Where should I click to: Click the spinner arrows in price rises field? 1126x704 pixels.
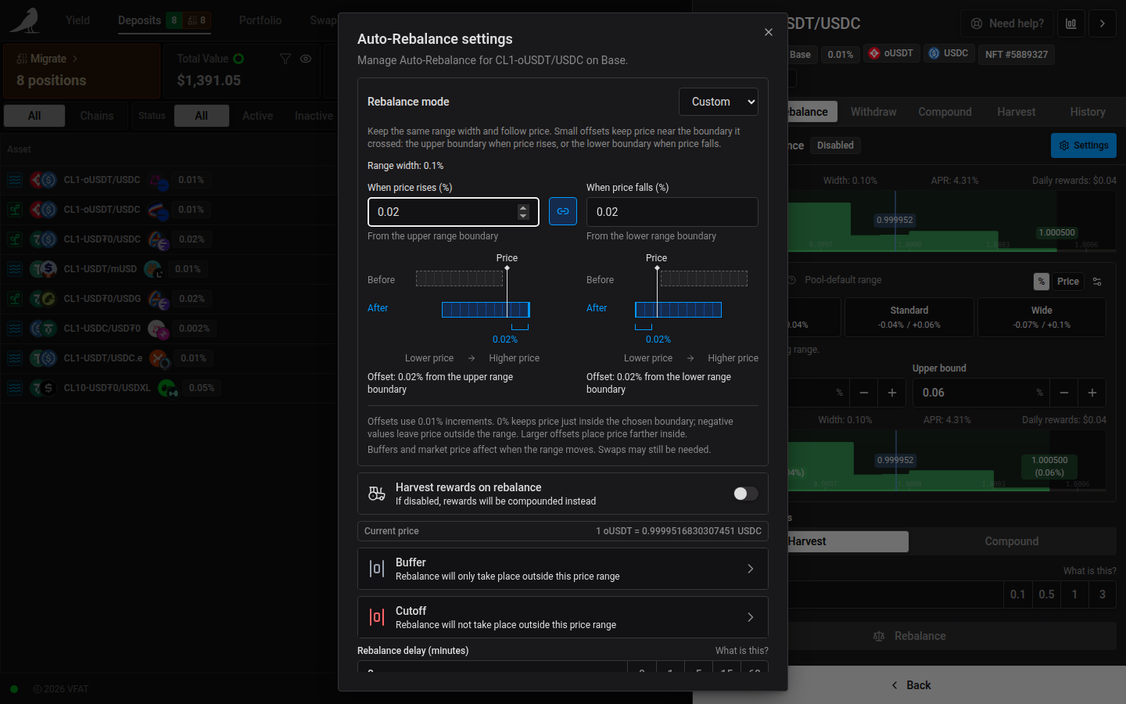(523, 212)
